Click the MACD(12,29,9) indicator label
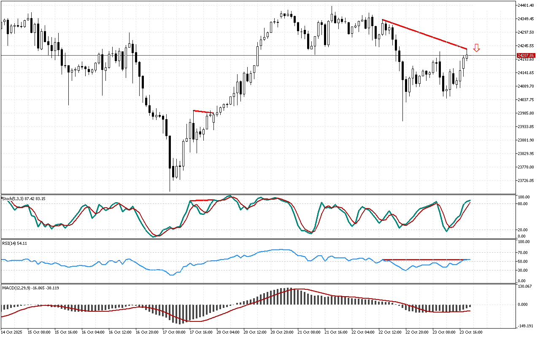 coord(30,288)
